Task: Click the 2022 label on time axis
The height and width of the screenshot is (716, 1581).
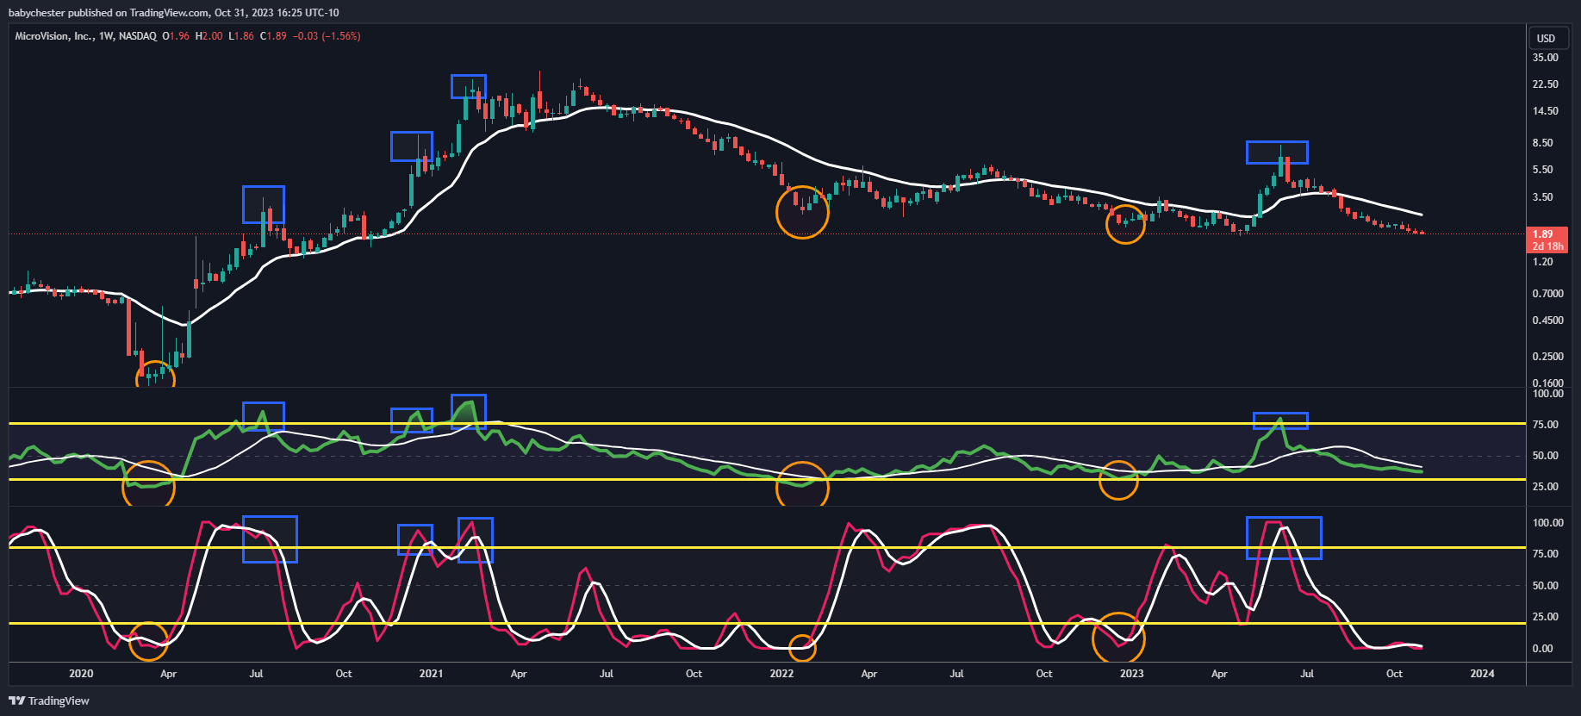Action: [781, 674]
